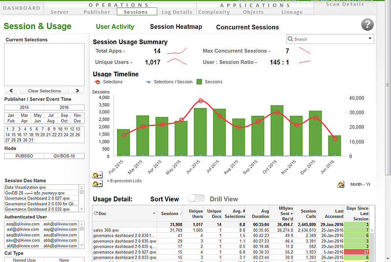Click the cycle icon in Doc column header
This screenshot has width=391, height=262.
coord(95,214)
